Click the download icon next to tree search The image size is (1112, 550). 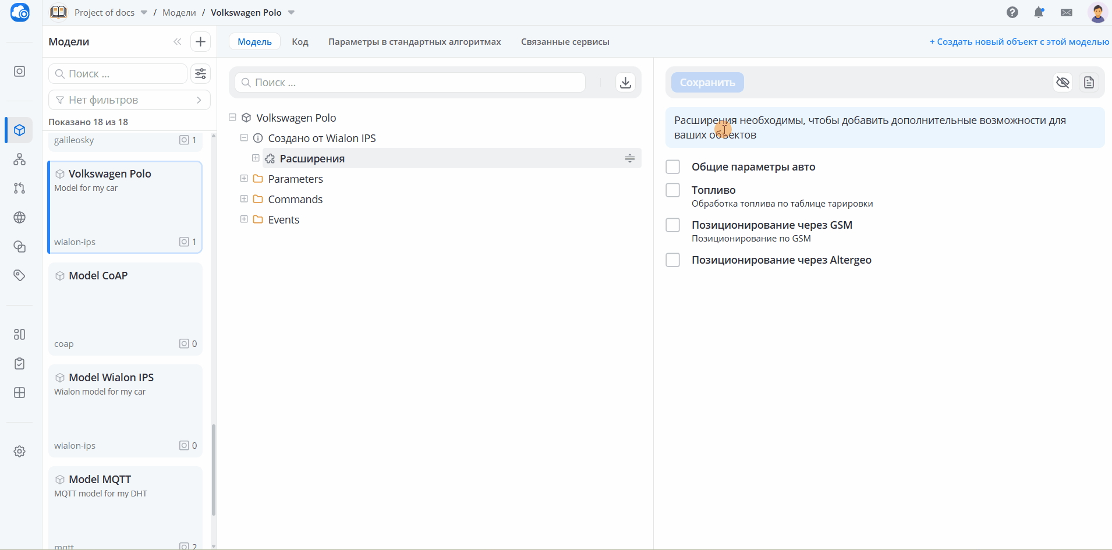(625, 83)
